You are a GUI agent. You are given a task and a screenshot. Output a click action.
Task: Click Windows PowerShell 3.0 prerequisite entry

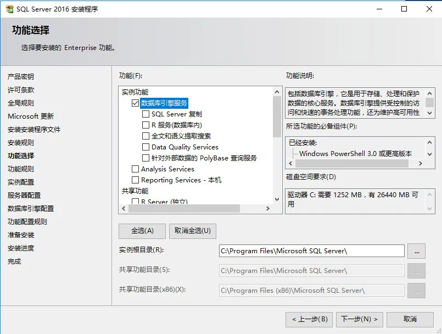click(x=355, y=154)
